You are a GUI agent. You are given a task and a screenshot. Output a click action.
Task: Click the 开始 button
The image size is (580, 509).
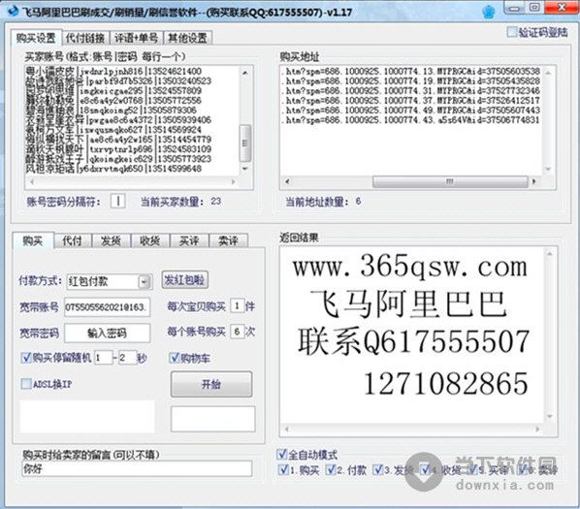[x=211, y=385]
